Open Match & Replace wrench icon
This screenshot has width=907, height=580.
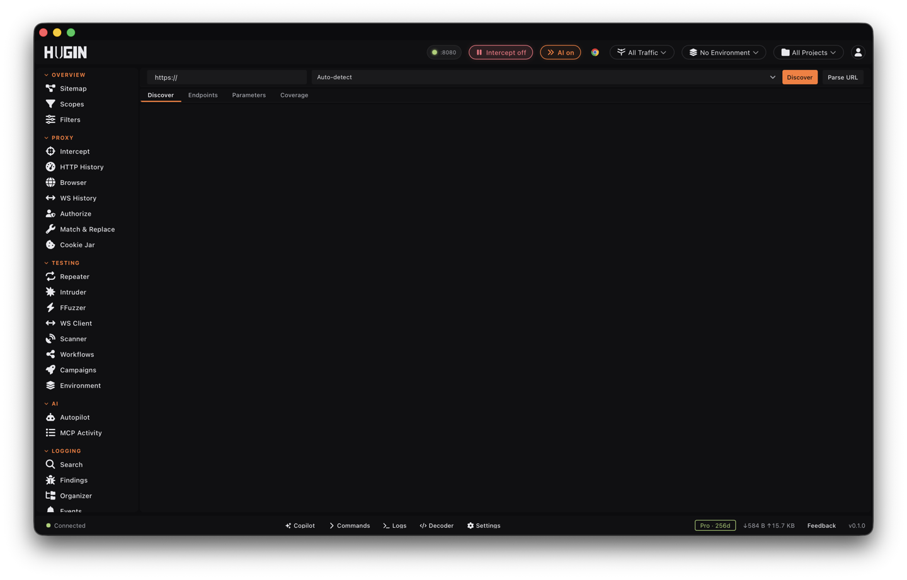click(50, 229)
